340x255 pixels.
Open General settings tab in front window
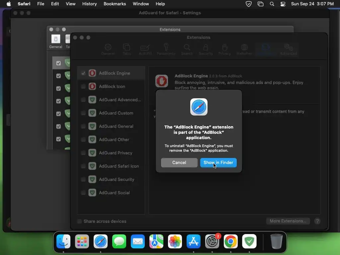click(x=108, y=49)
